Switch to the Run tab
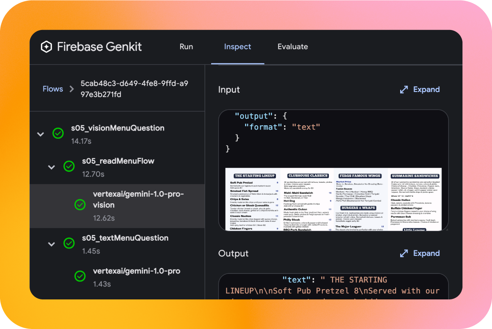This screenshot has height=329, width=492. point(186,47)
